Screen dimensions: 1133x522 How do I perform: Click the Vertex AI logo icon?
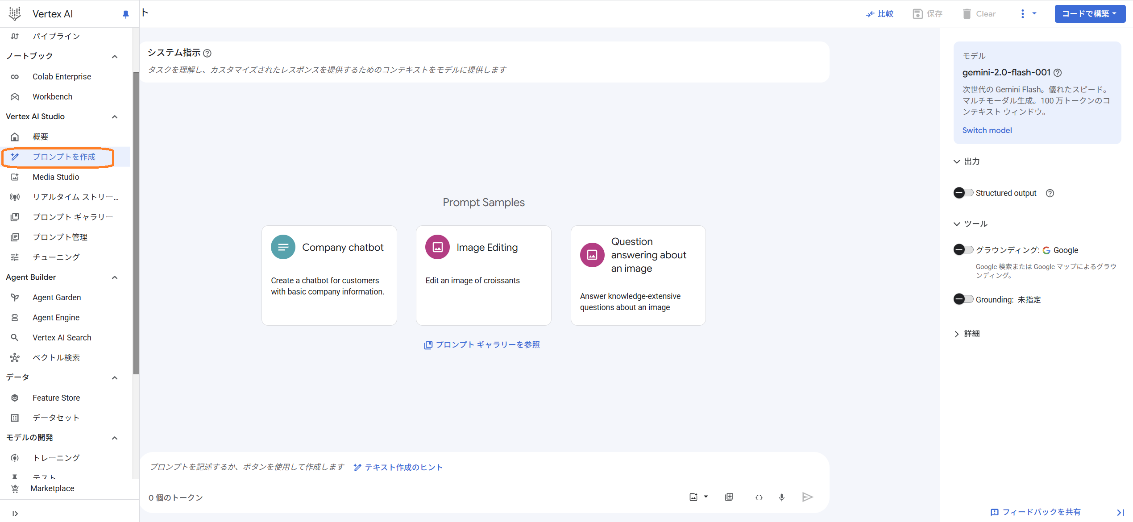pos(15,14)
